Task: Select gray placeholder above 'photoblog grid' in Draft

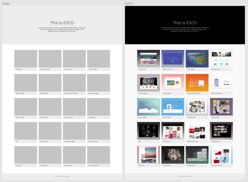Action: tap(99, 131)
